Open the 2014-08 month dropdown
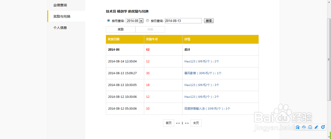The image size is (331, 139). 135,21
